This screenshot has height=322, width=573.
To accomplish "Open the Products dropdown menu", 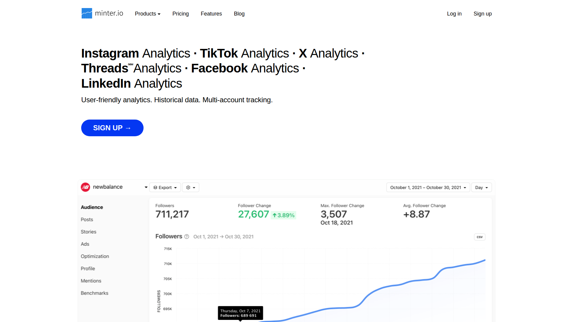I will coord(147,14).
